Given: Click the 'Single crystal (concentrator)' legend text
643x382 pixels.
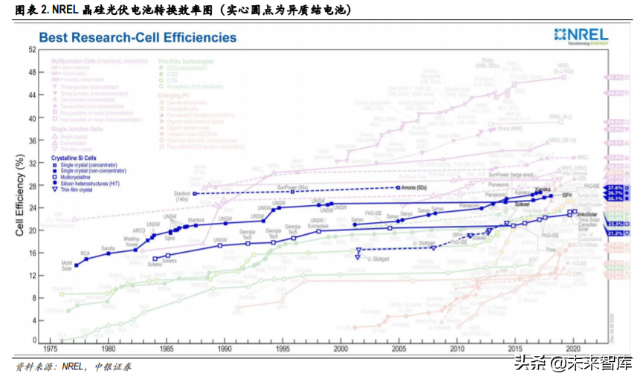Looking at the screenshot, I should click(x=88, y=165).
